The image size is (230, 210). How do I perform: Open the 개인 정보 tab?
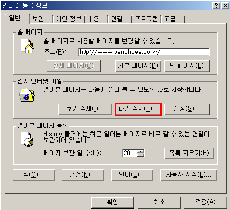click(x=68, y=19)
